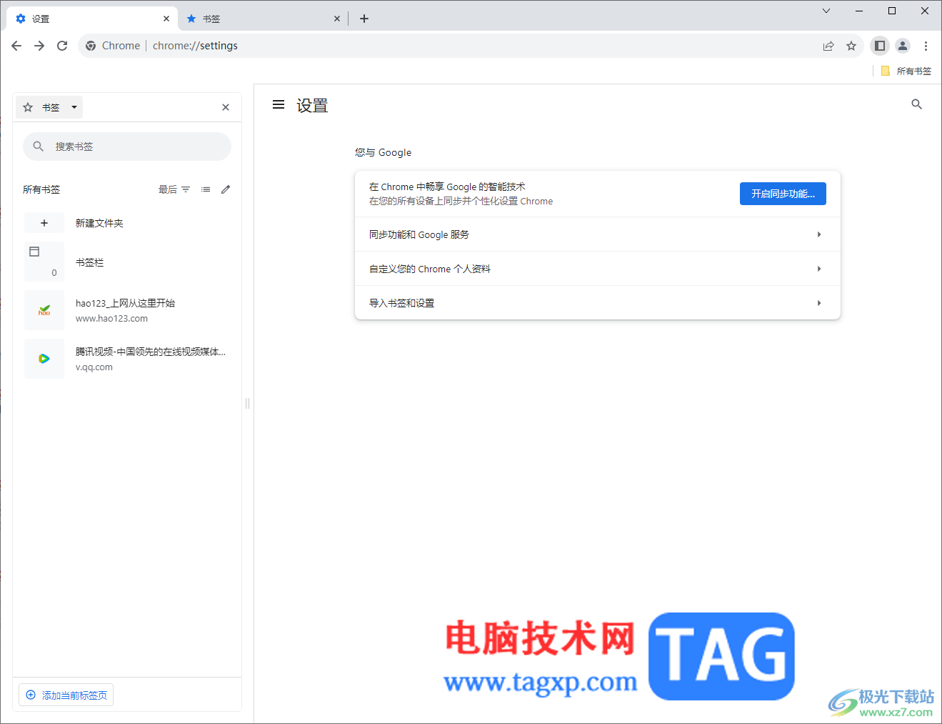942x724 pixels.
Task: Add the current tab via 添加当前标签页
Action: coord(66,695)
